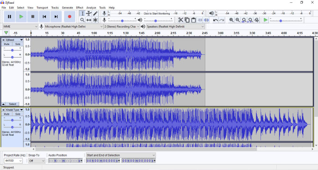Select the Selection (I-beam) tool

click(x=82, y=14)
